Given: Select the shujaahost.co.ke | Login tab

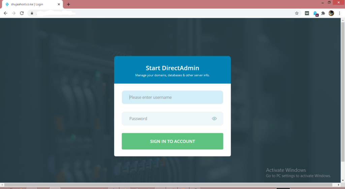Looking at the screenshot, I should [x=33, y=4].
